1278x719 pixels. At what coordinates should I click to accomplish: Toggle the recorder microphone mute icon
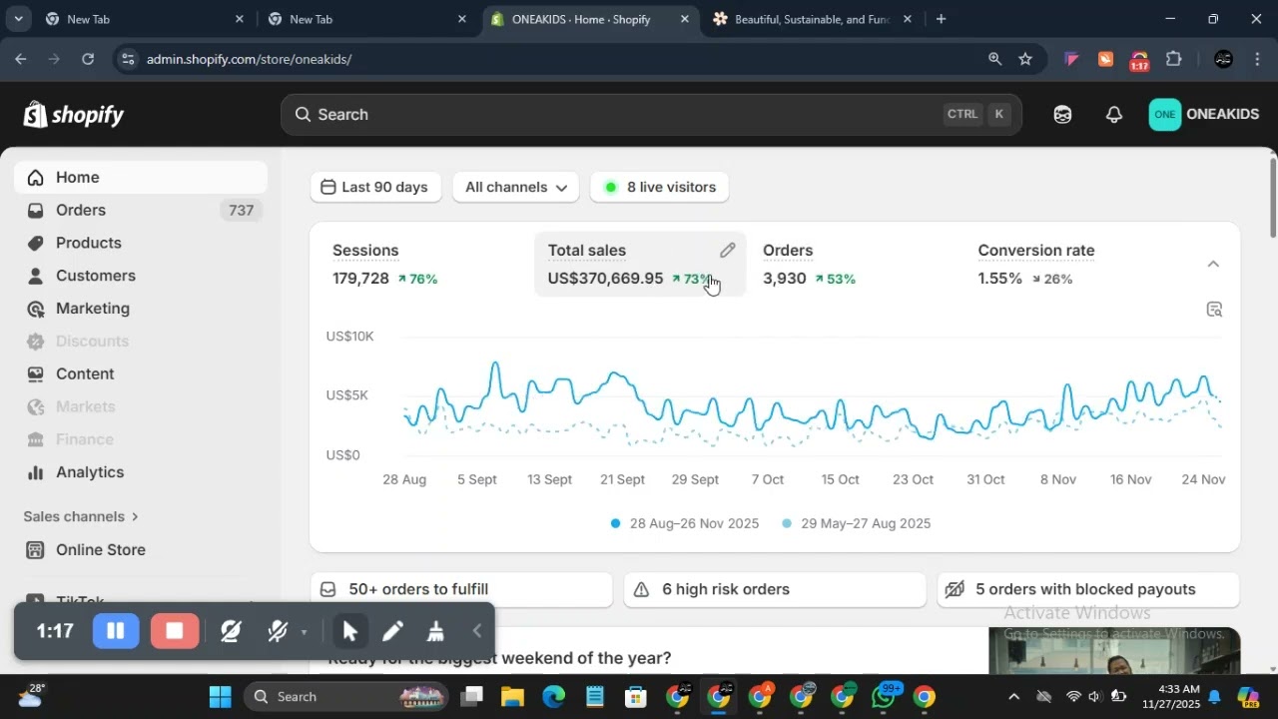pyautogui.click(x=278, y=630)
